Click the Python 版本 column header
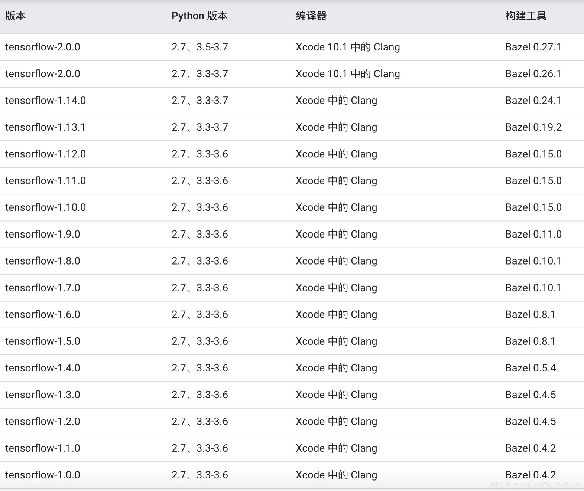This screenshot has height=491, width=584. pos(199,16)
